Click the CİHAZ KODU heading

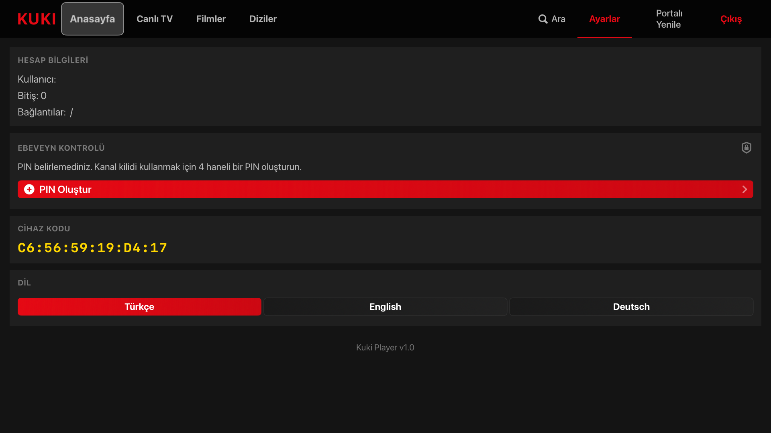pyautogui.click(x=44, y=229)
